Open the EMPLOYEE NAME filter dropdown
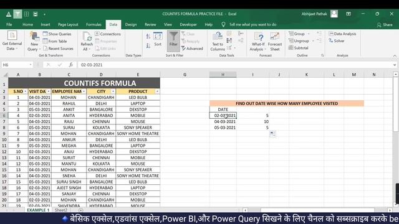 (84, 91)
